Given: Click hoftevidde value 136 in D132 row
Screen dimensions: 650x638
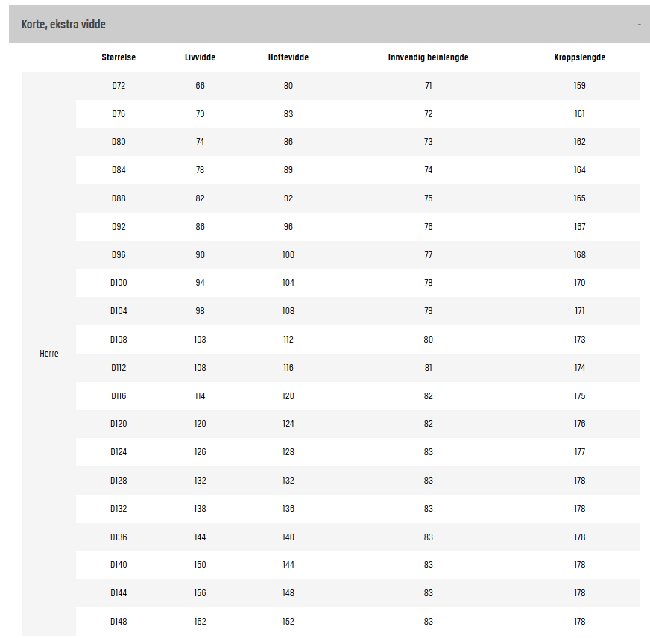Looking at the screenshot, I should (288, 509).
